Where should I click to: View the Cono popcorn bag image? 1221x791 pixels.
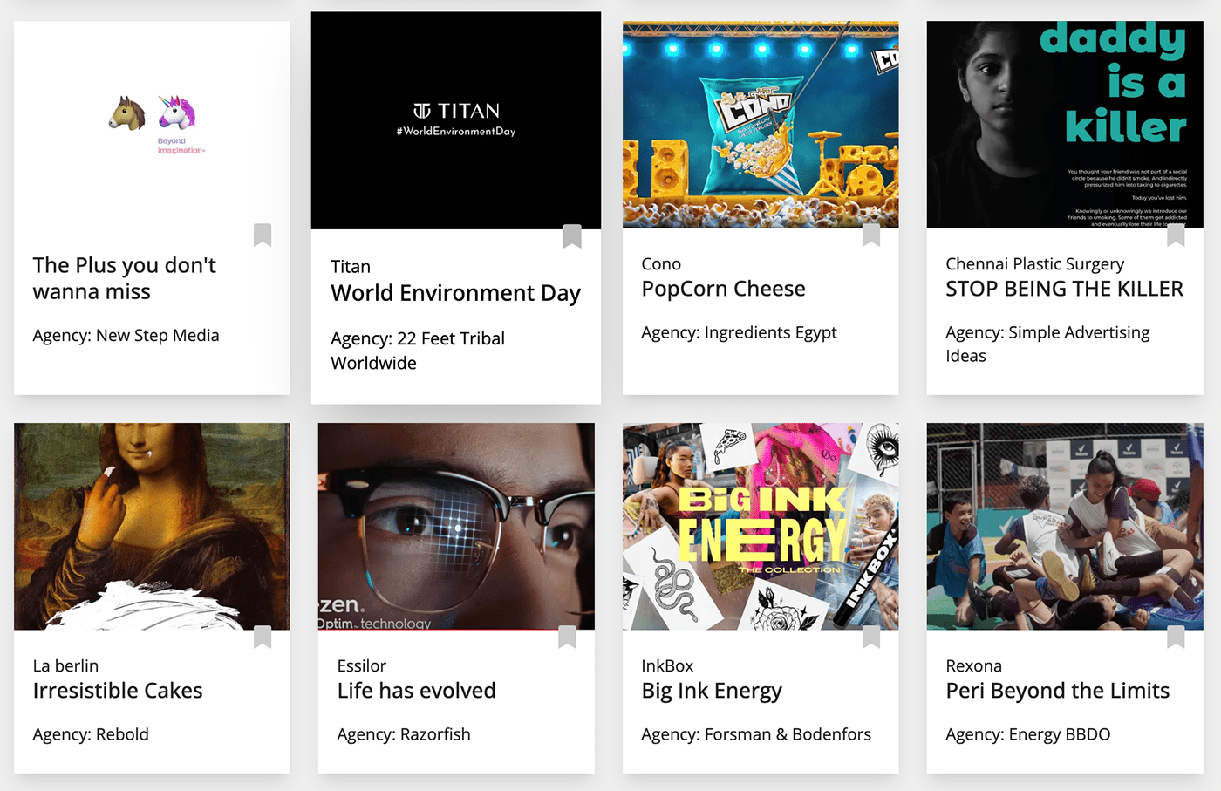pos(761,125)
